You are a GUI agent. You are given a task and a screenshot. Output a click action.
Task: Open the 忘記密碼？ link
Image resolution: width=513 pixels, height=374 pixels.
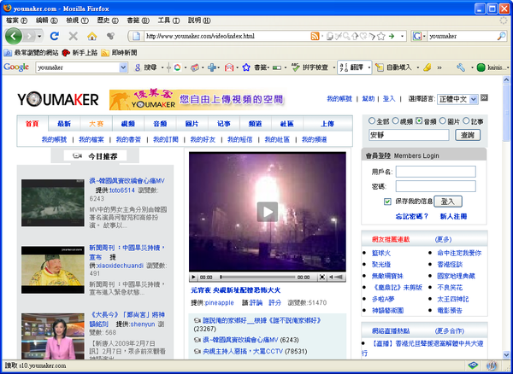coord(411,216)
